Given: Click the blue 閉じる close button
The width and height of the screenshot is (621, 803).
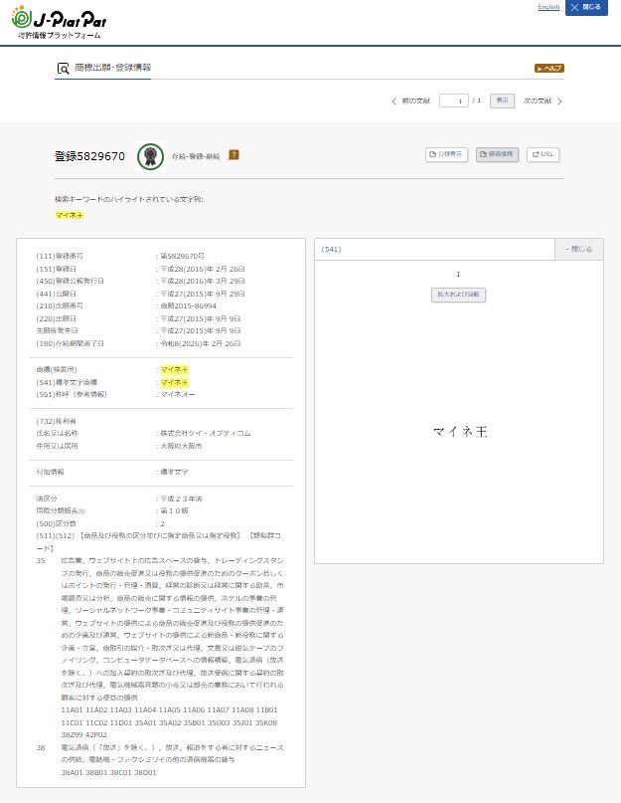Looking at the screenshot, I should click(586, 8).
